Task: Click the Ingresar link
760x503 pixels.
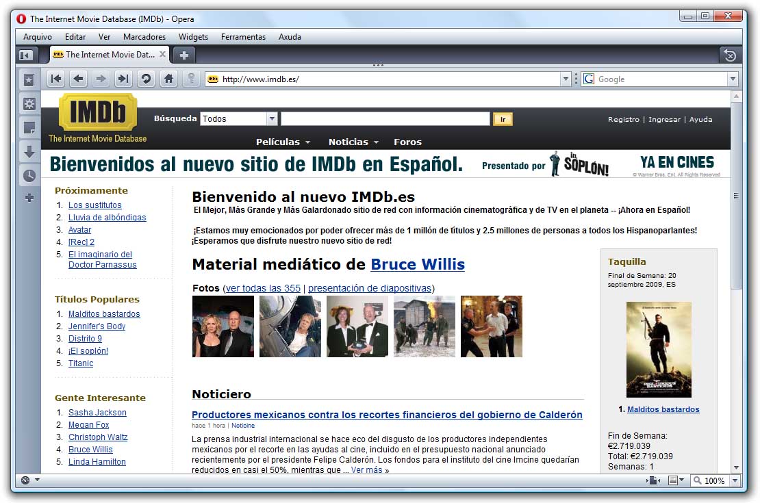Action: (x=664, y=119)
